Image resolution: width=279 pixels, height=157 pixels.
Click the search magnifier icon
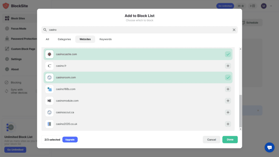45,30
